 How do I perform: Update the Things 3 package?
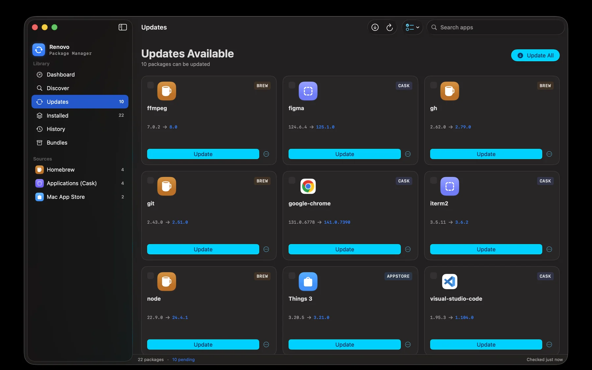tap(344, 344)
